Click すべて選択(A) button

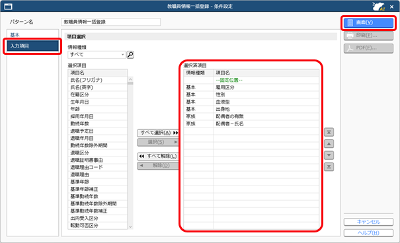point(158,133)
